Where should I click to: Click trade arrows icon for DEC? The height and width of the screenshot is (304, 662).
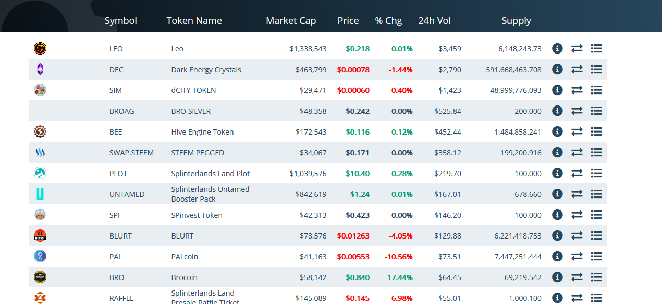tap(577, 69)
